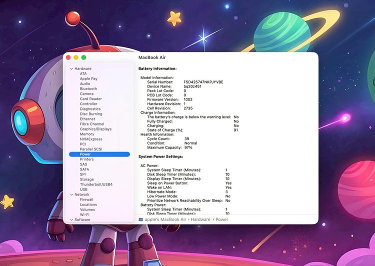This screenshot has width=375, height=266.
Task: Expand the Software section disclosure arrow
Action: (71, 219)
